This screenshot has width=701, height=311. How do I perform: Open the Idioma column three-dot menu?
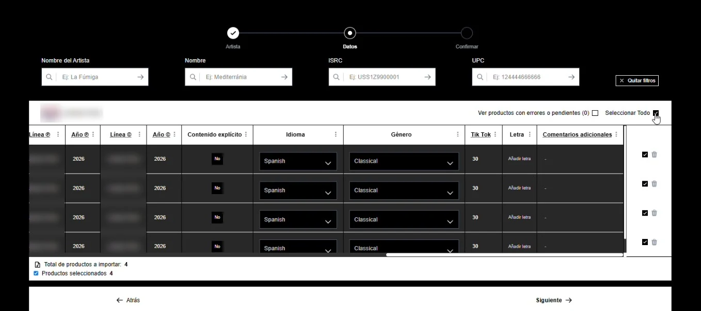click(x=336, y=135)
